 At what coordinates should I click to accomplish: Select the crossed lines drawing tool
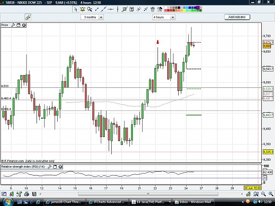[x=146, y=9]
